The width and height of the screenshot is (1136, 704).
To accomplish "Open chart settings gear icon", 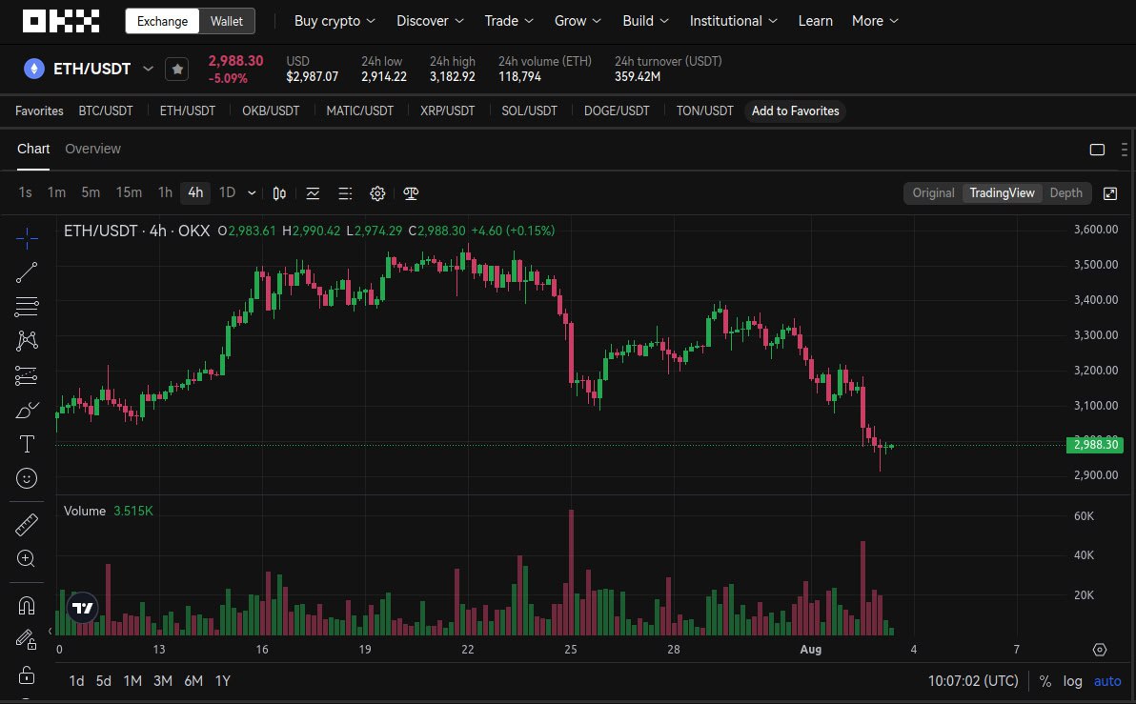I will (377, 193).
